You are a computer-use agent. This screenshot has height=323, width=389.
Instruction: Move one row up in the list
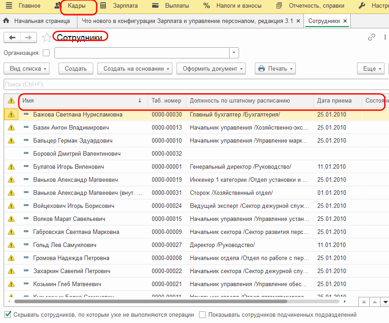pyautogui.click(x=375, y=302)
